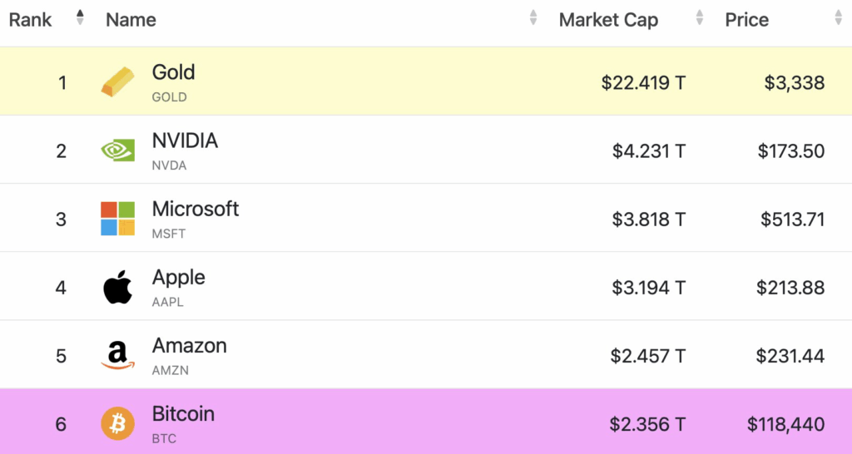Screen dimensions: 852x454
Task: Click the Apple logo icon
Action: pos(117,288)
